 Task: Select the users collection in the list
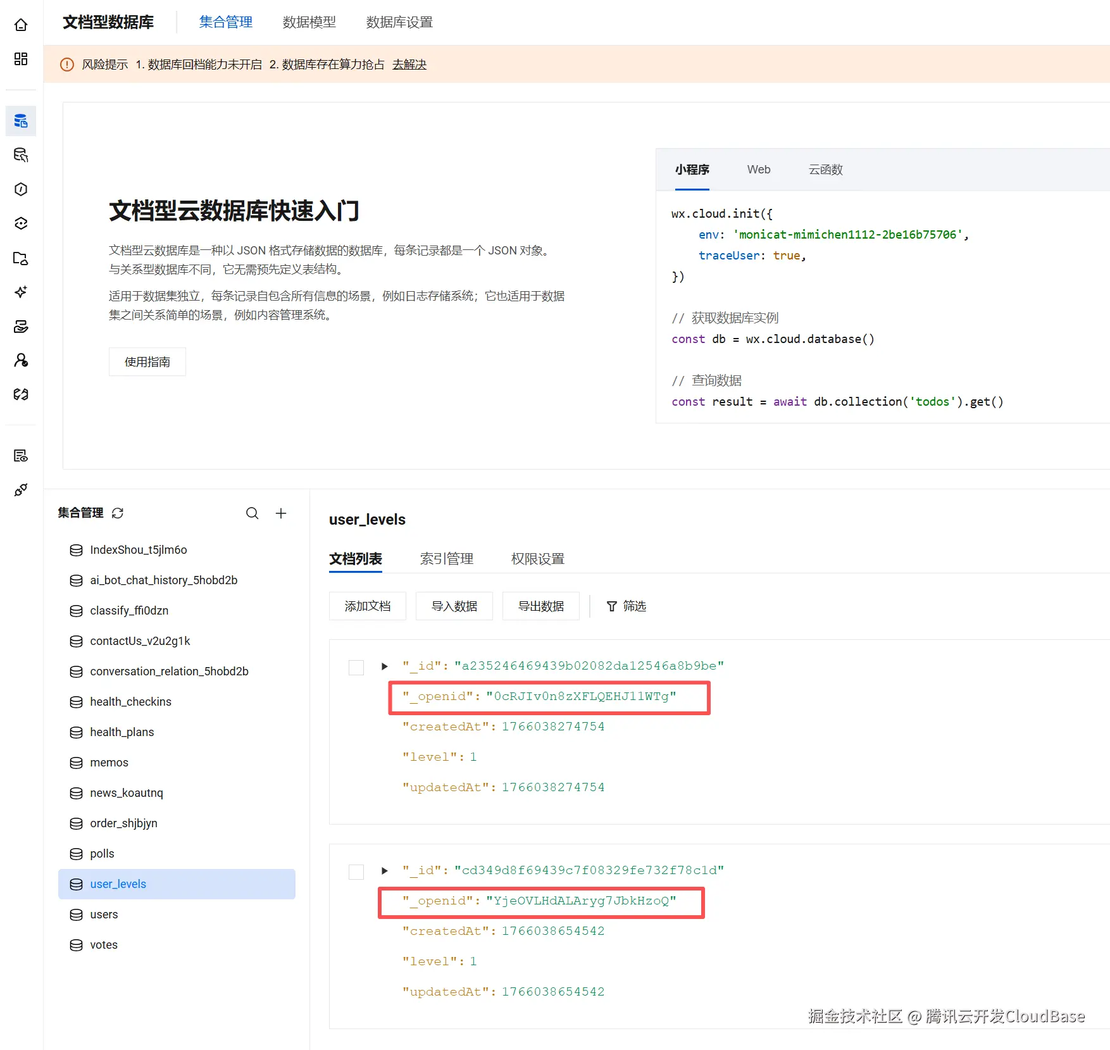pyautogui.click(x=103, y=914)
